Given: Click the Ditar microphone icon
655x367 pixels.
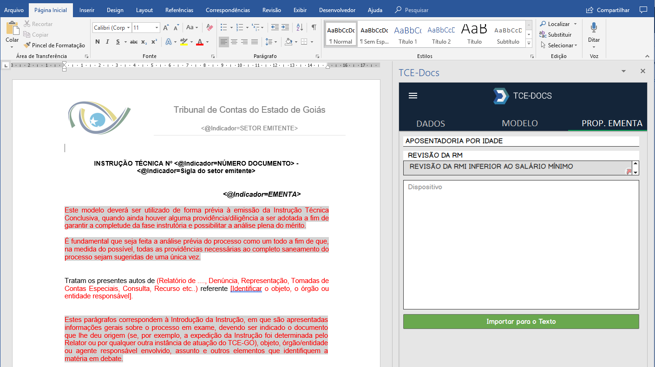Looking at the screenshot, I should [x=594, y=28].
